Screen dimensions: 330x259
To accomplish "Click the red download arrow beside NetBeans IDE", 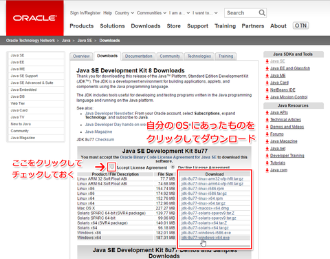I will point(267,90).
